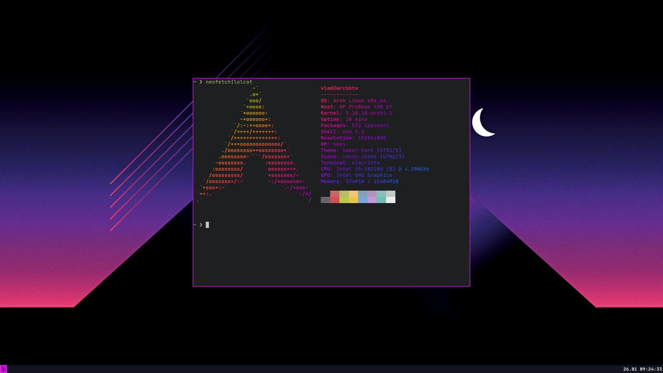Screen dimensions: 663x373
Task: Click the 'Terminal: alacritty' line
Action: click(350, 163)
